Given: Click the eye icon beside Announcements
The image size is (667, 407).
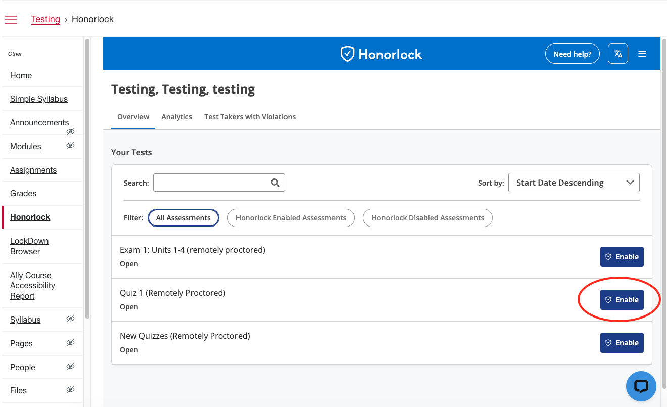Looking at the screenshot, I should [70, 132].
